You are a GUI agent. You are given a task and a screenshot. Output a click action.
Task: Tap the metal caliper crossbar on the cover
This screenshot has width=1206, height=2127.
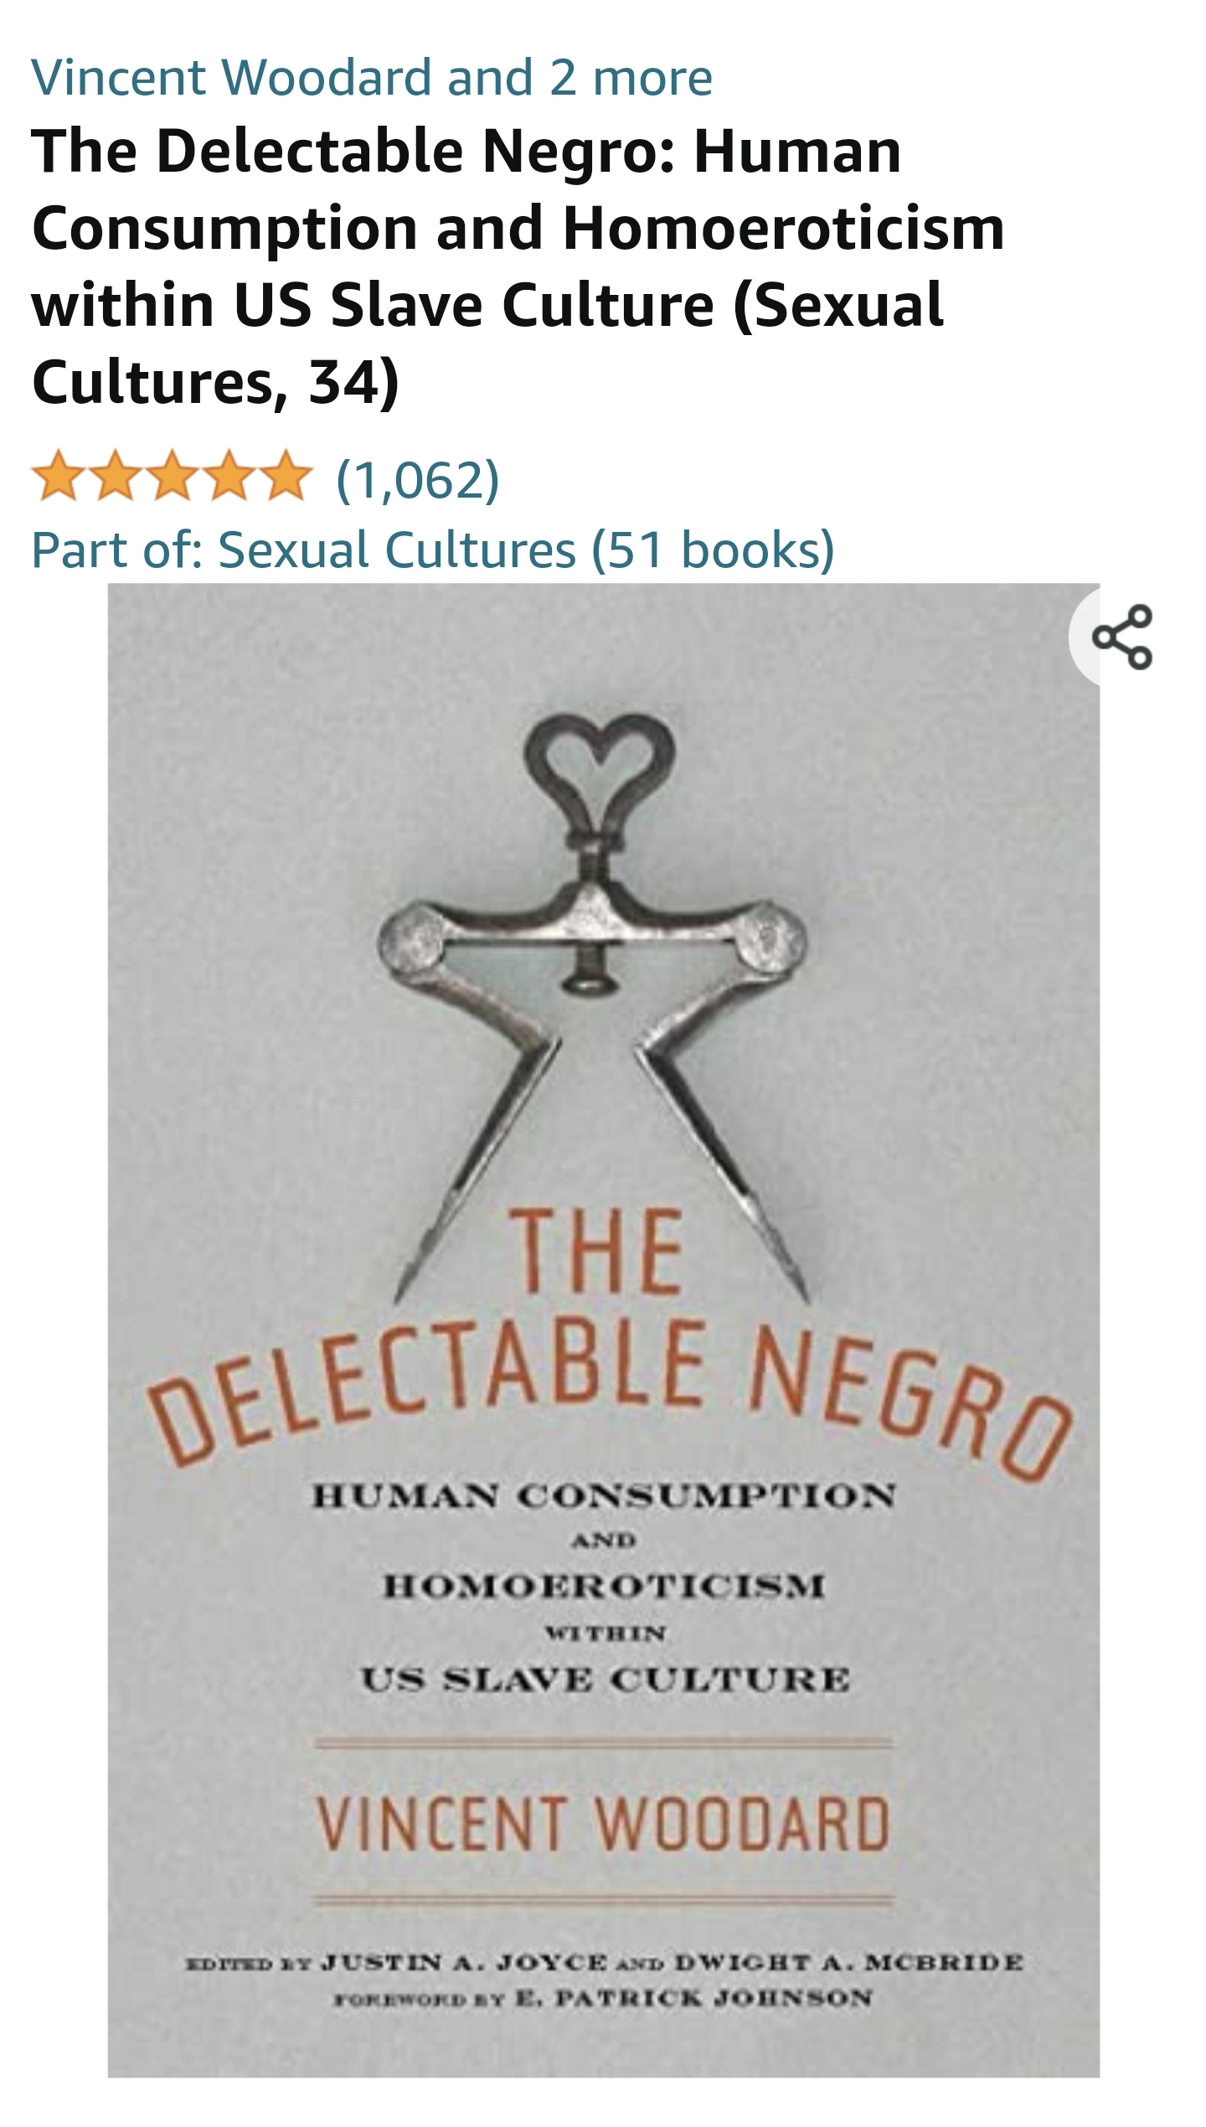point(593,937)
